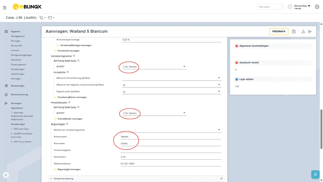Open the Berekeningen sidebar section

click(18, 86)
